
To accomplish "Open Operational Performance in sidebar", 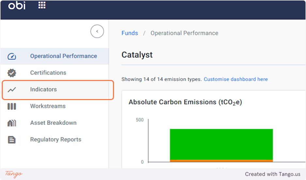I will pos(63,56).
